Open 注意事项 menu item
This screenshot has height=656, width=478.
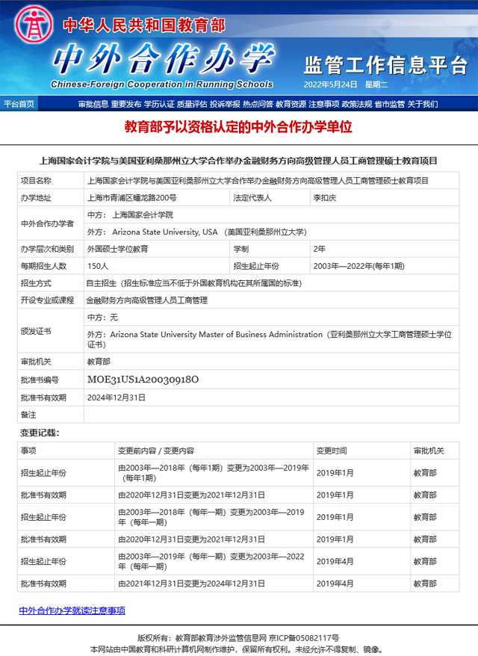tap(323, 104)
